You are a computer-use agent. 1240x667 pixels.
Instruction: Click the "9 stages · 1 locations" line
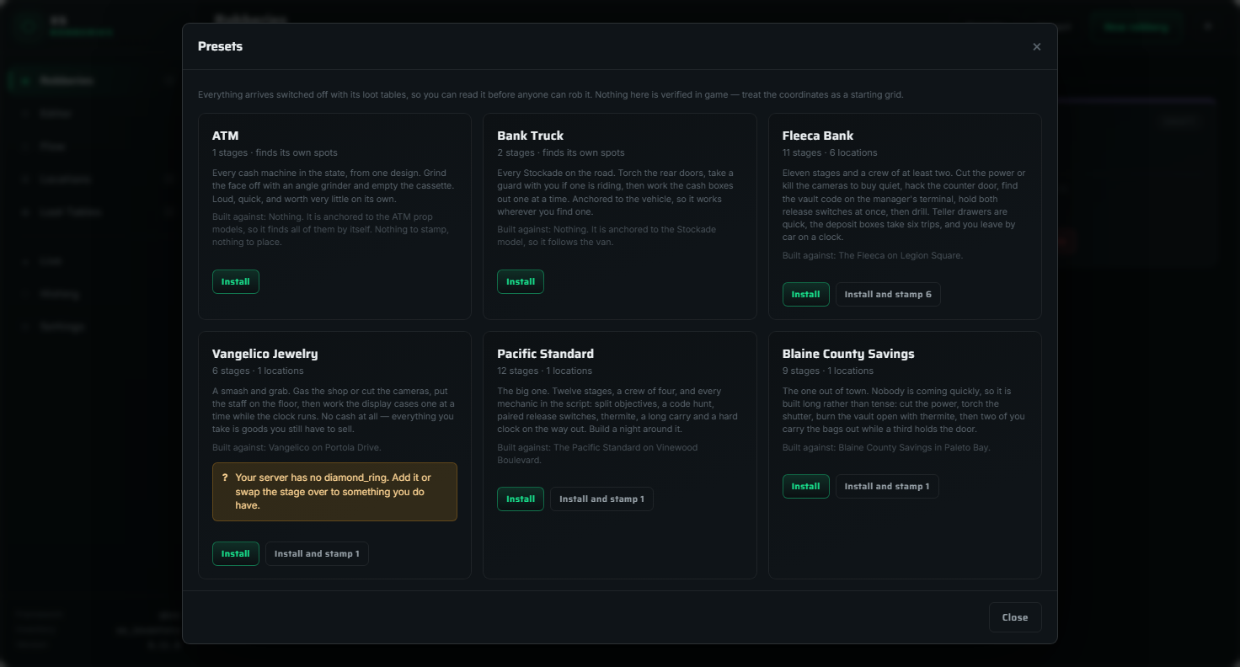click(829, 371)
